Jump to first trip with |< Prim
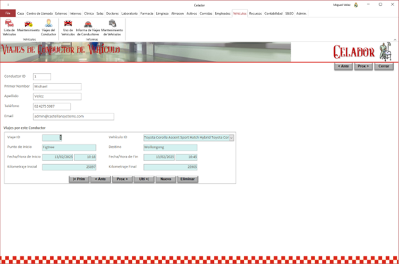This screenshot has height=264, width=399. pos(79,179)
